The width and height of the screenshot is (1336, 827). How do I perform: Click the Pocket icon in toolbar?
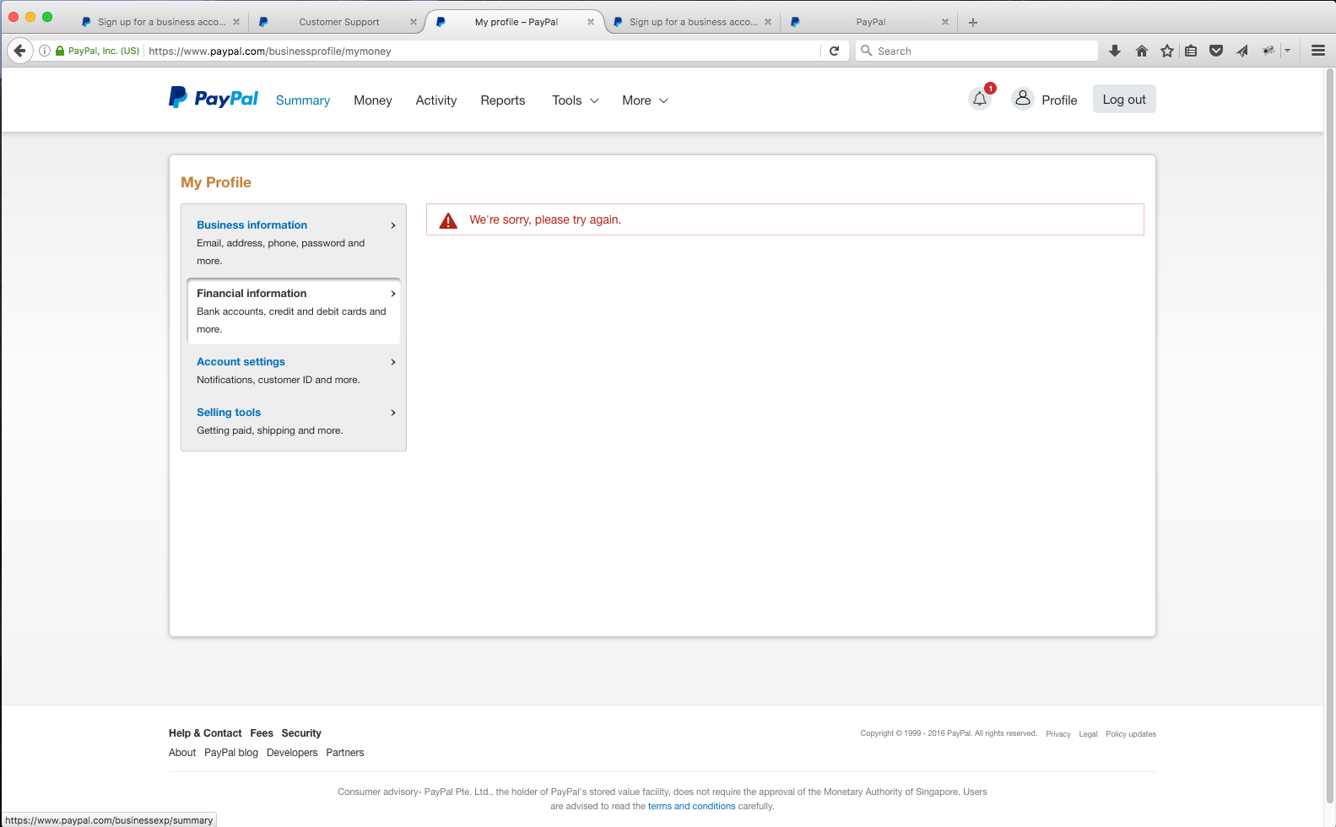1216,51
